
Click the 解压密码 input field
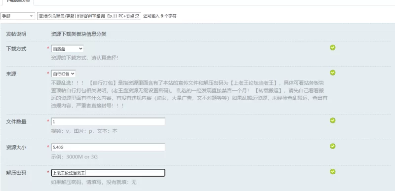pos(108,173)
